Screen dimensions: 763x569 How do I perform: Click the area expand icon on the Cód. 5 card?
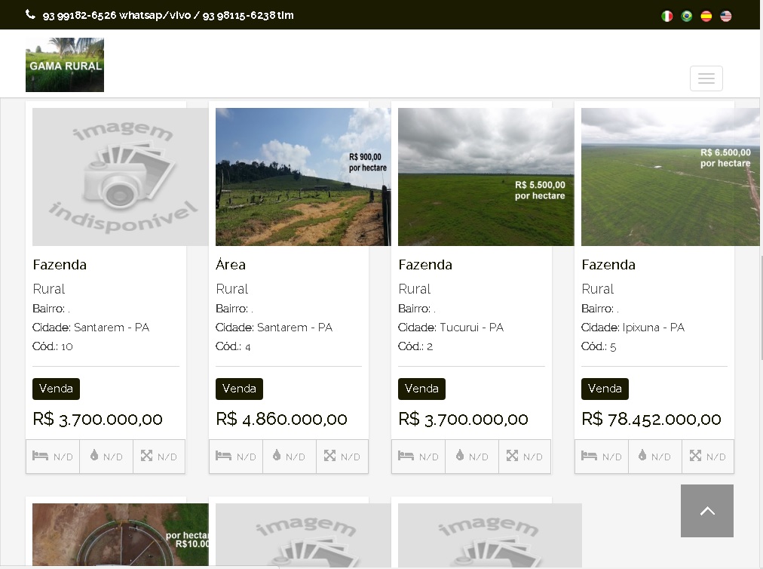(695, 455)
